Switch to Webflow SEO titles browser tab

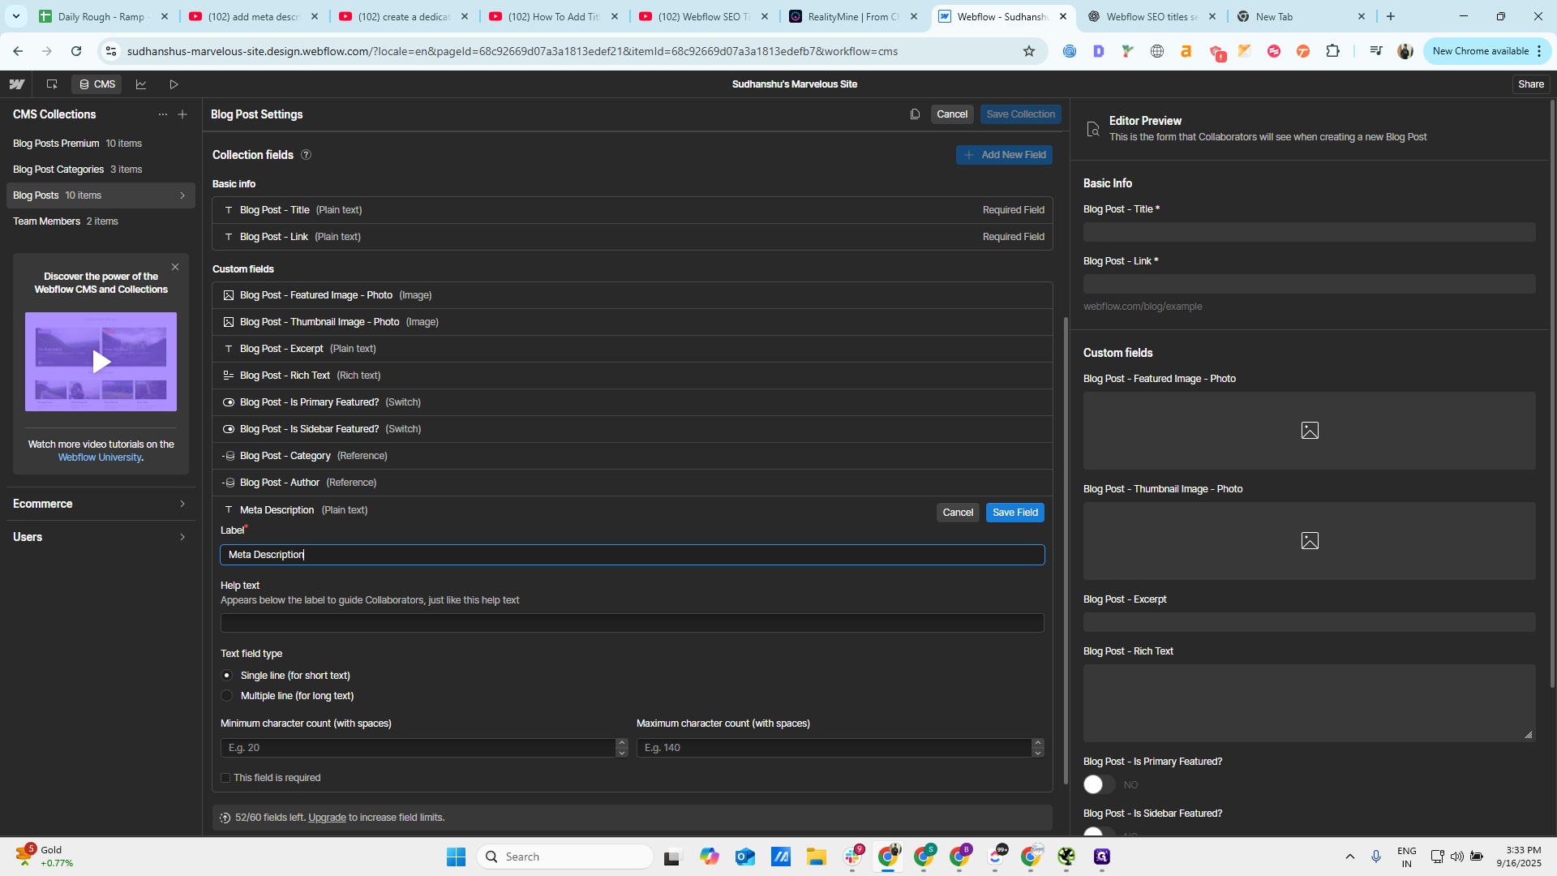pos(1151,16)
